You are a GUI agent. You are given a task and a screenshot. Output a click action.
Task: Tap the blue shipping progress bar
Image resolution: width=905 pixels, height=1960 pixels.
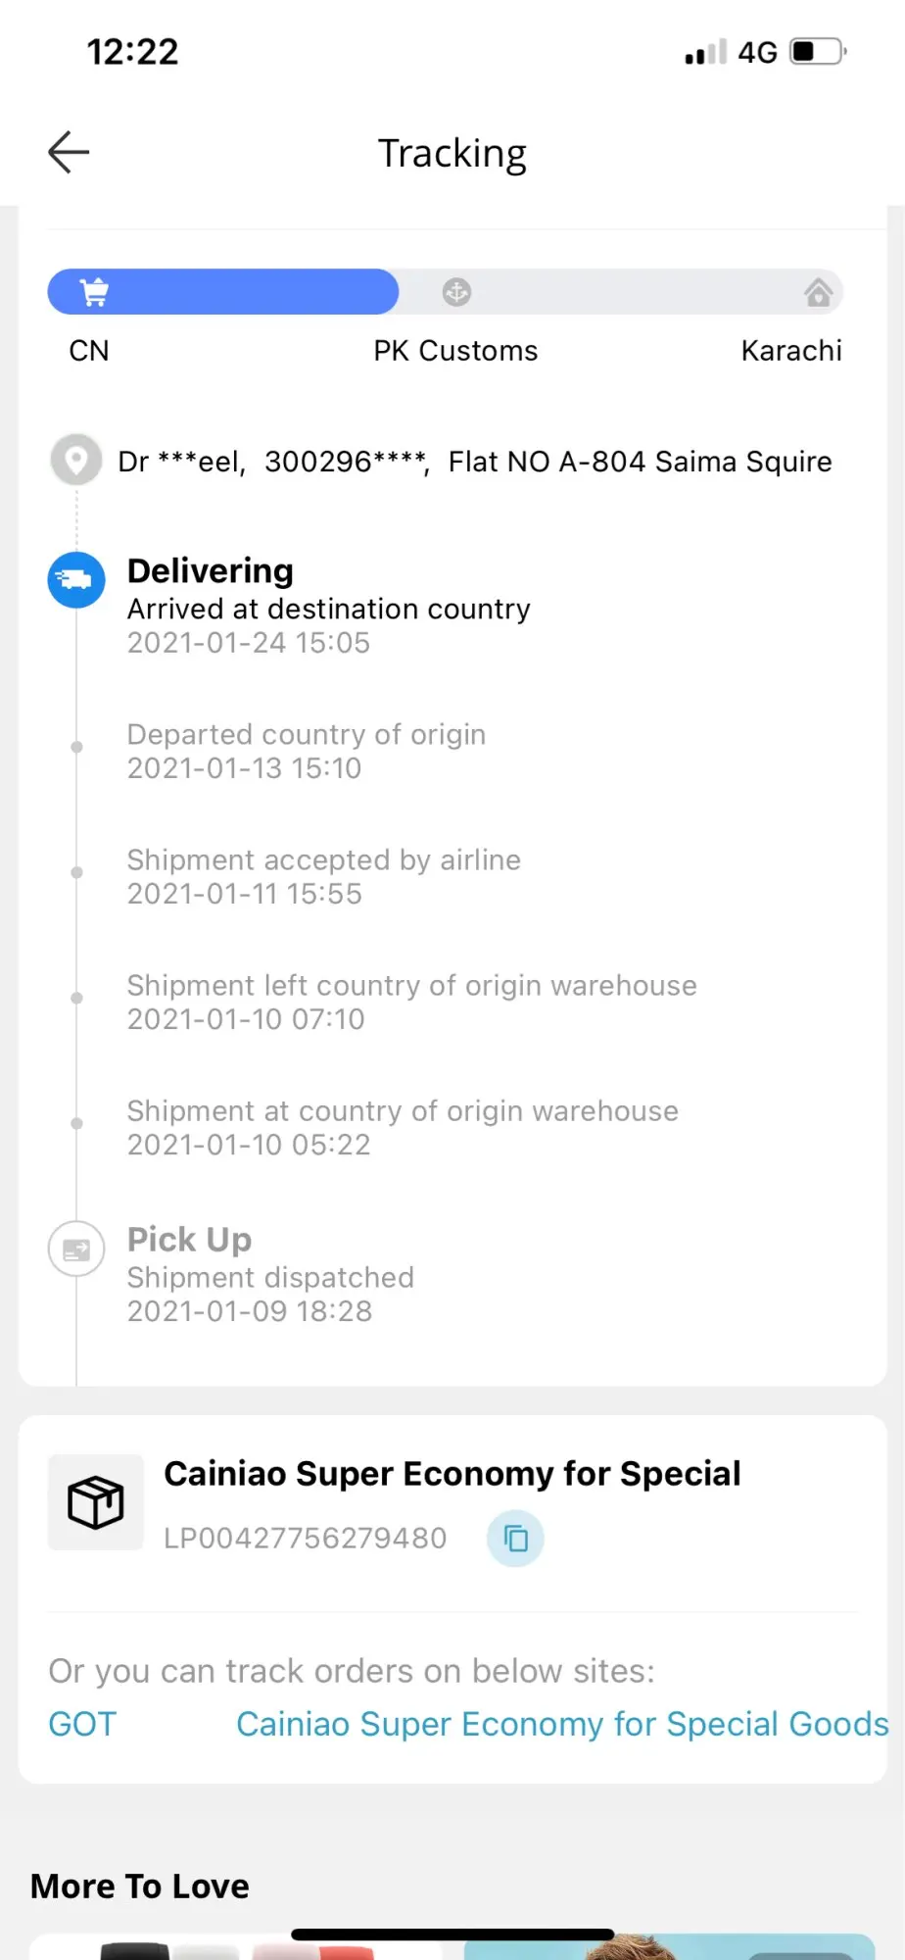tap(245, 292)
